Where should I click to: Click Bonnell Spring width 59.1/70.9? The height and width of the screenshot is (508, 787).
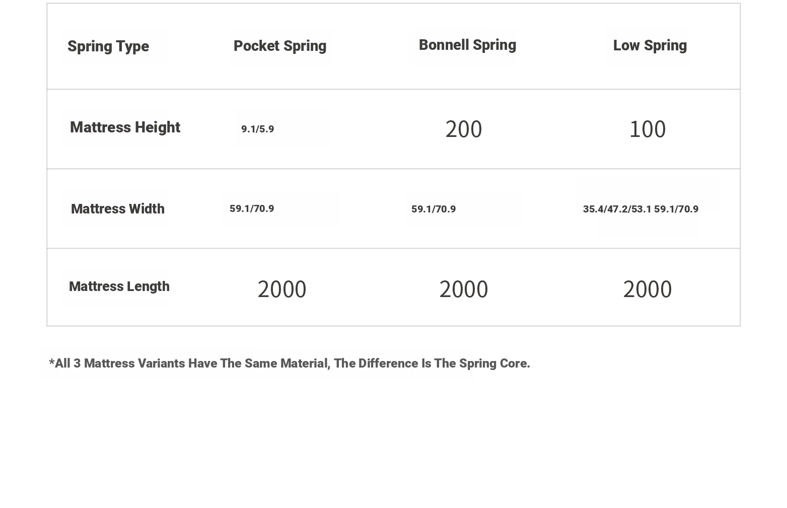click(x=434, y=209)
